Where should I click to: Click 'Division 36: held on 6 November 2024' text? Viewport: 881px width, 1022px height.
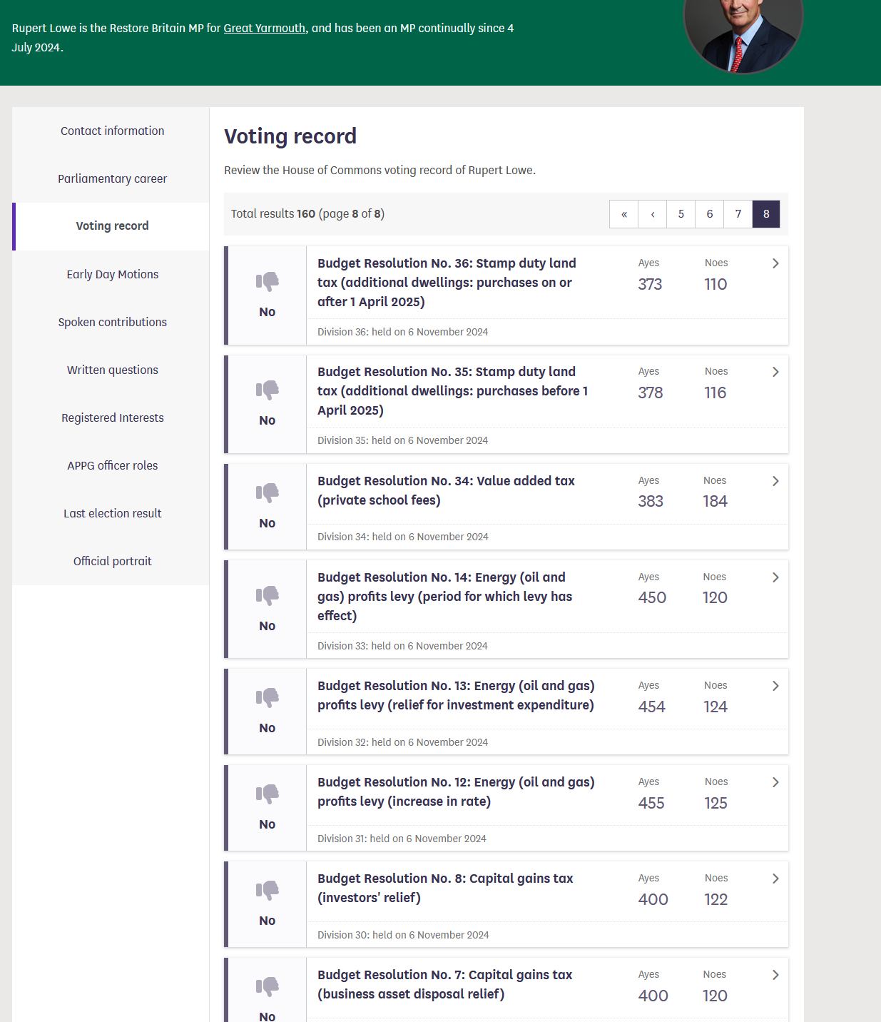[403, 332]
